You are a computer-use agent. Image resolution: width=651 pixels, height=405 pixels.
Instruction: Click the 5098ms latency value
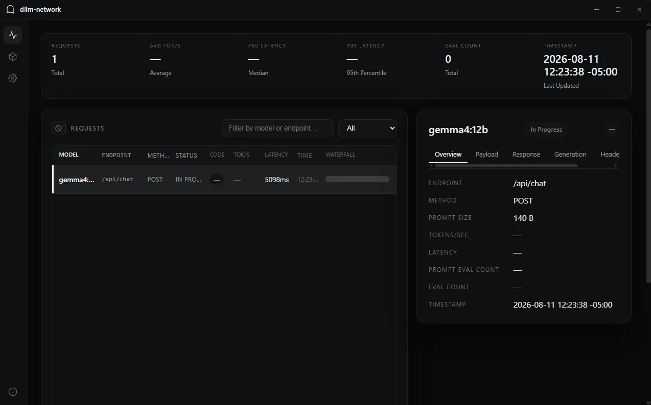(276, 180)
